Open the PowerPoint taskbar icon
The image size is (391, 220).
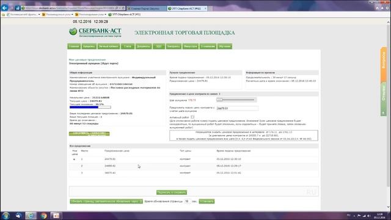[56, 216]
